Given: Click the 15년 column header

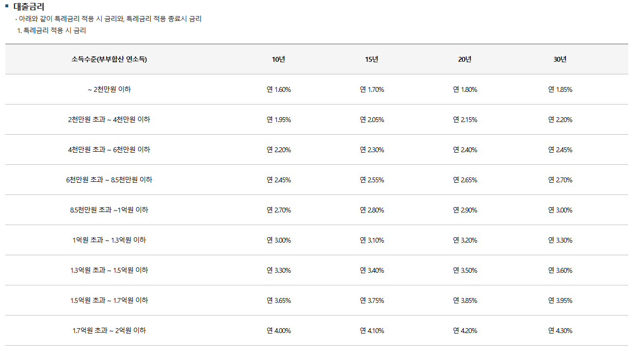Looking at the screenshot, I should (372, 59).
